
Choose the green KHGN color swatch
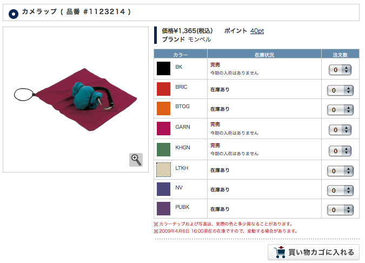coord(163,149)
